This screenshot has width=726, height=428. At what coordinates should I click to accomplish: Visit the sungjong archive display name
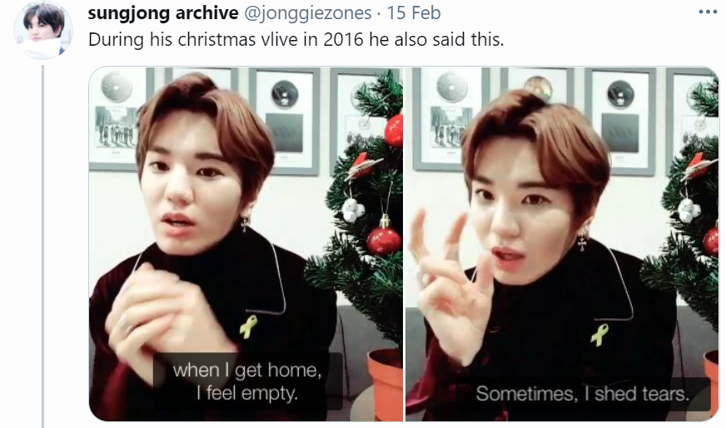(163, 12)
